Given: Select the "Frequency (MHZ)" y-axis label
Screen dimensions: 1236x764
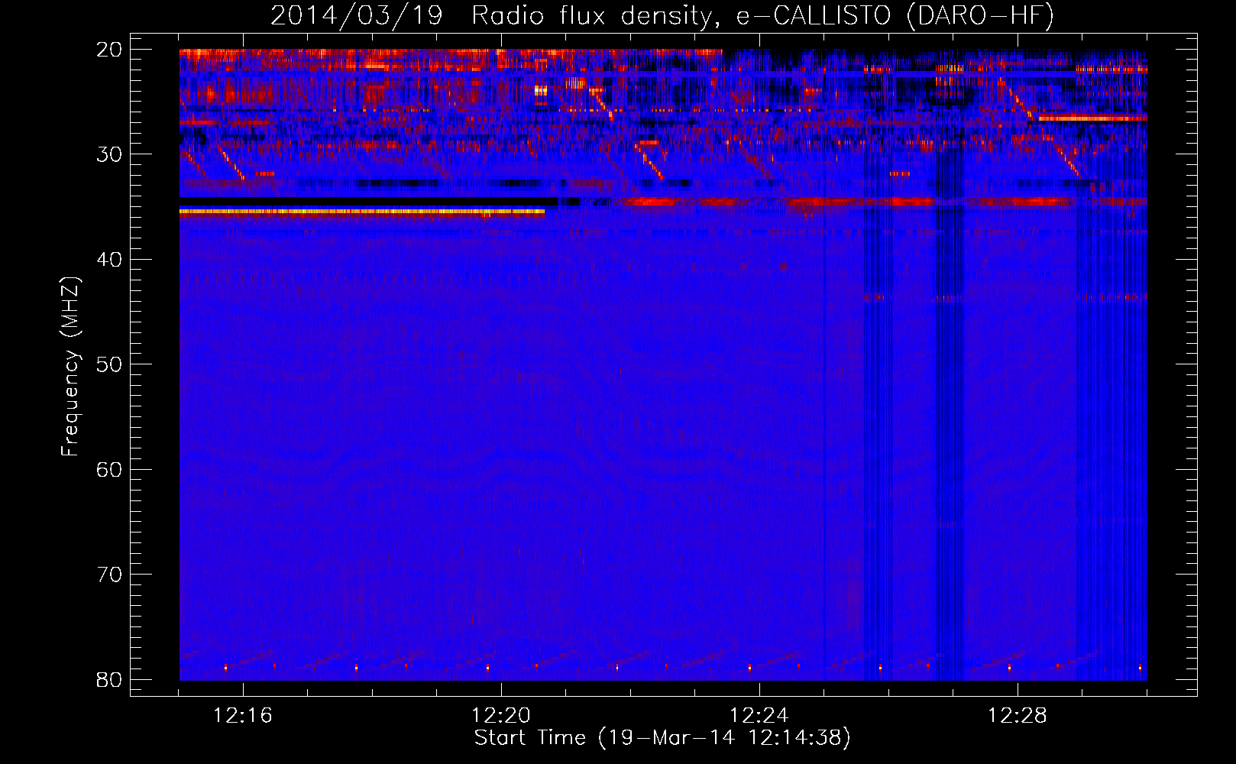Looking at the screenshot, I should (x=70, y=367).
